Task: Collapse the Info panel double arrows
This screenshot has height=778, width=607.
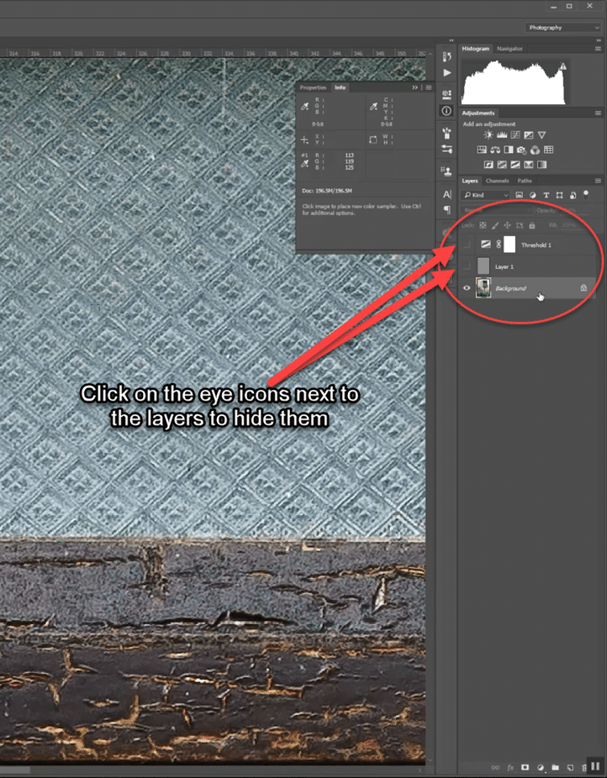Action: coord(415,87)
